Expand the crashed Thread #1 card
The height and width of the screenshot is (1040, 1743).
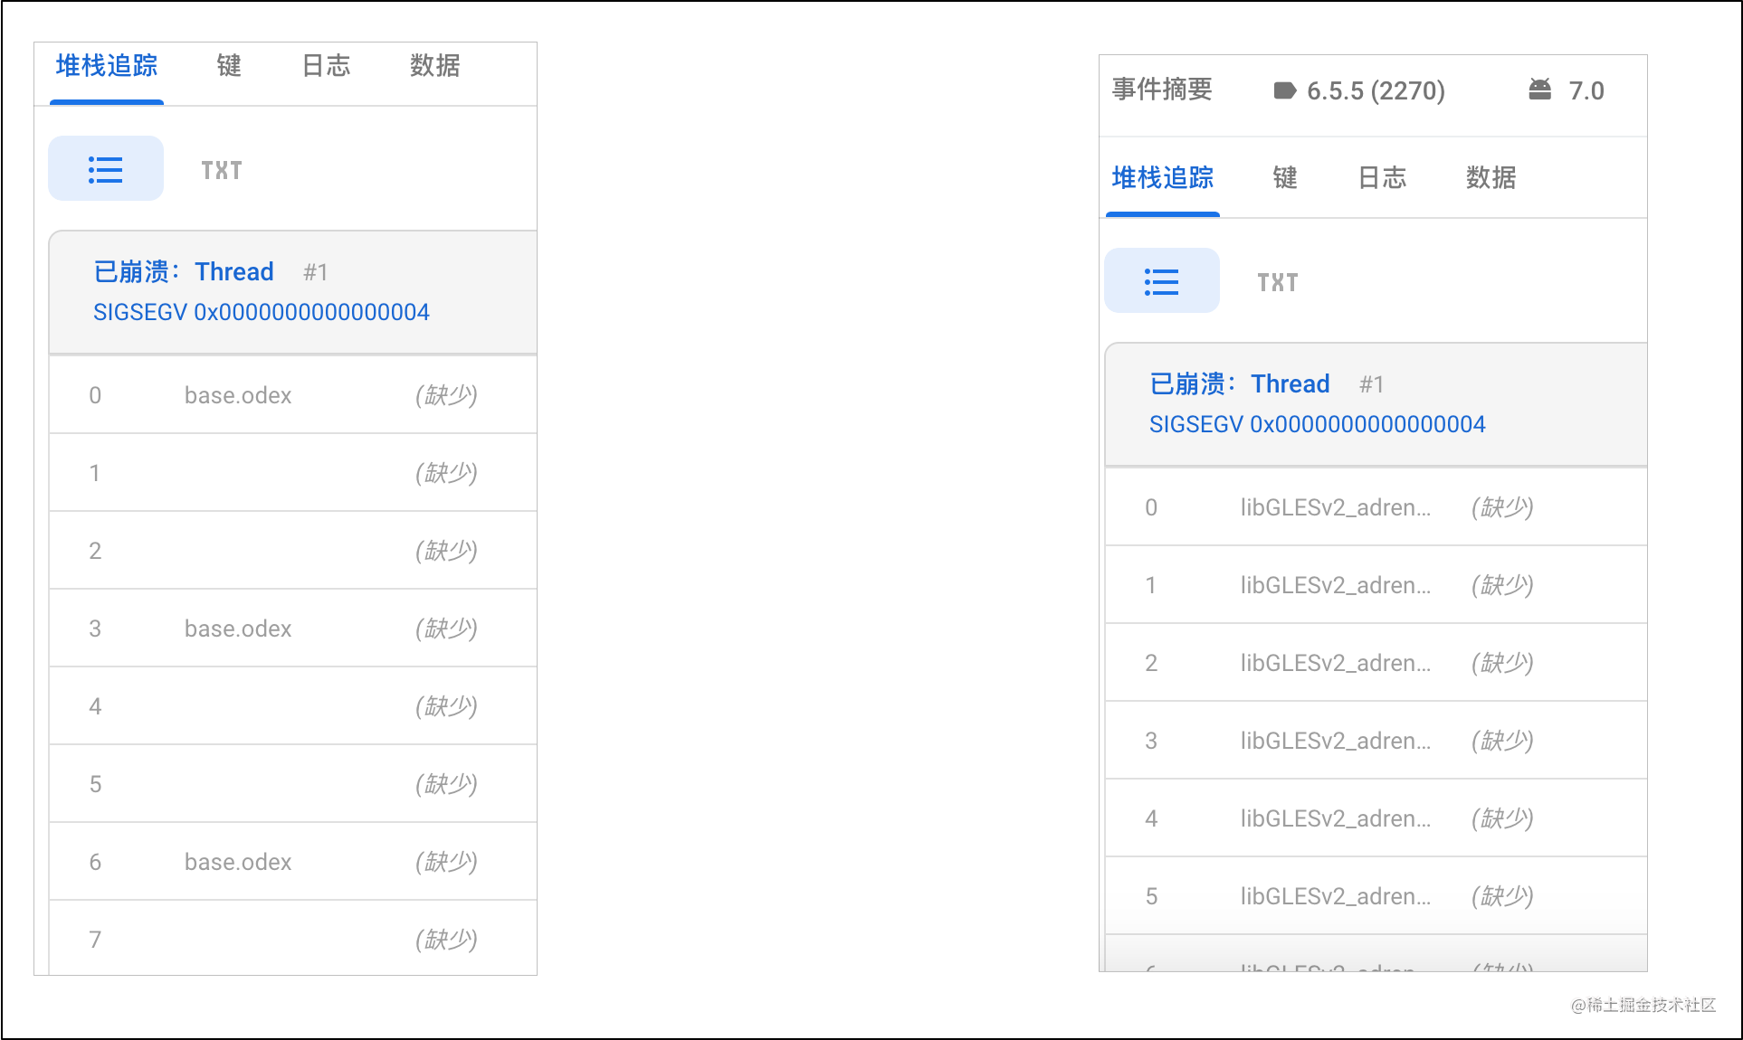pyautogui.click(x=292, y=290)
